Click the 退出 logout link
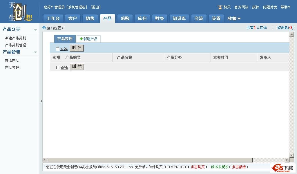 [x=96, y=7]
